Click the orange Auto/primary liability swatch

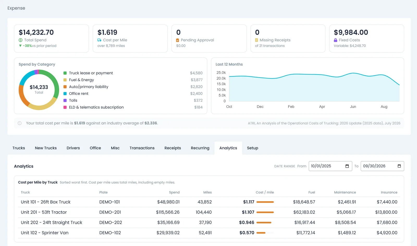[x=65, y=87]
